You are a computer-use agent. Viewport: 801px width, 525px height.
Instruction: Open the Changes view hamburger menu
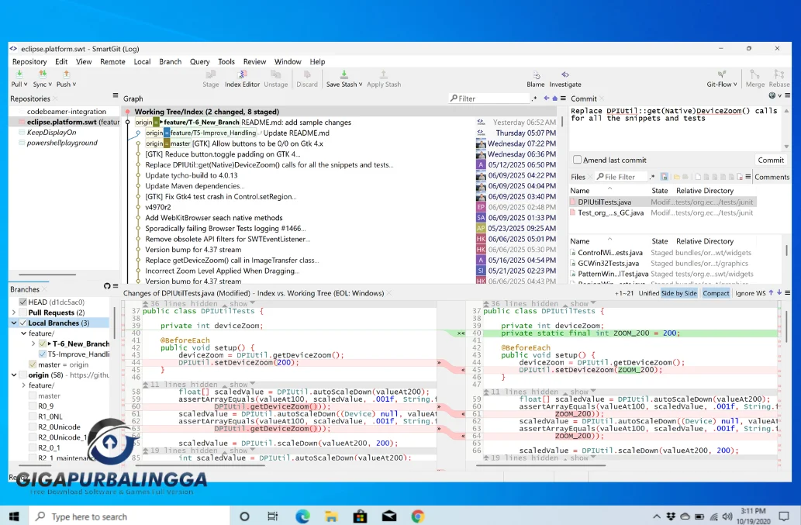(x=788, y=292)
